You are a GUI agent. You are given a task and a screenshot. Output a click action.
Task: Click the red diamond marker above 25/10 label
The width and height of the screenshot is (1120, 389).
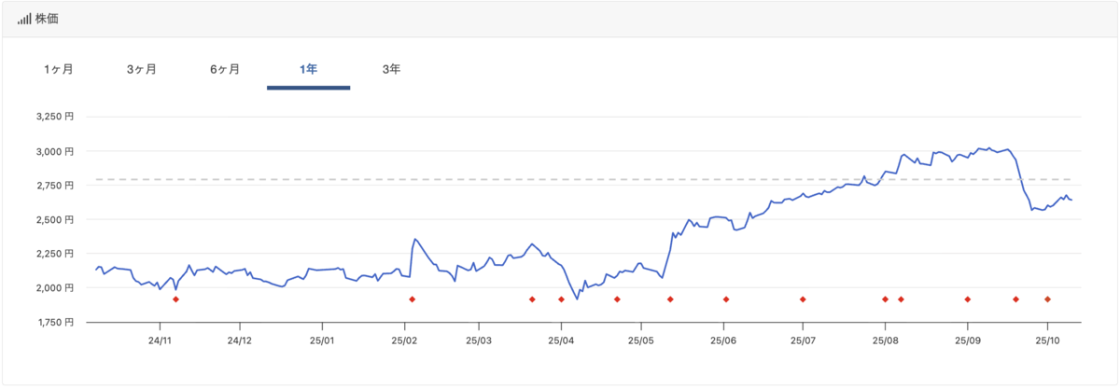1047,299
